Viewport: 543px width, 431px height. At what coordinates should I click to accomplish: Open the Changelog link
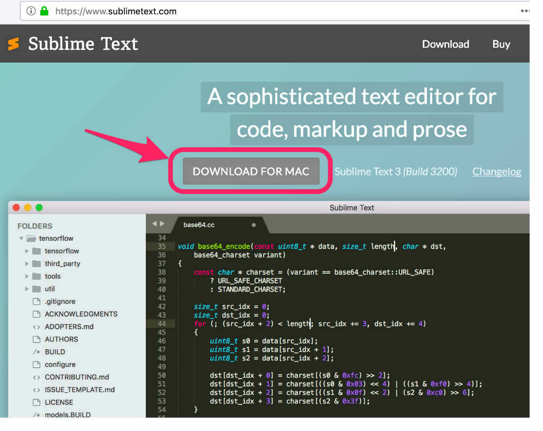(496, 172)
